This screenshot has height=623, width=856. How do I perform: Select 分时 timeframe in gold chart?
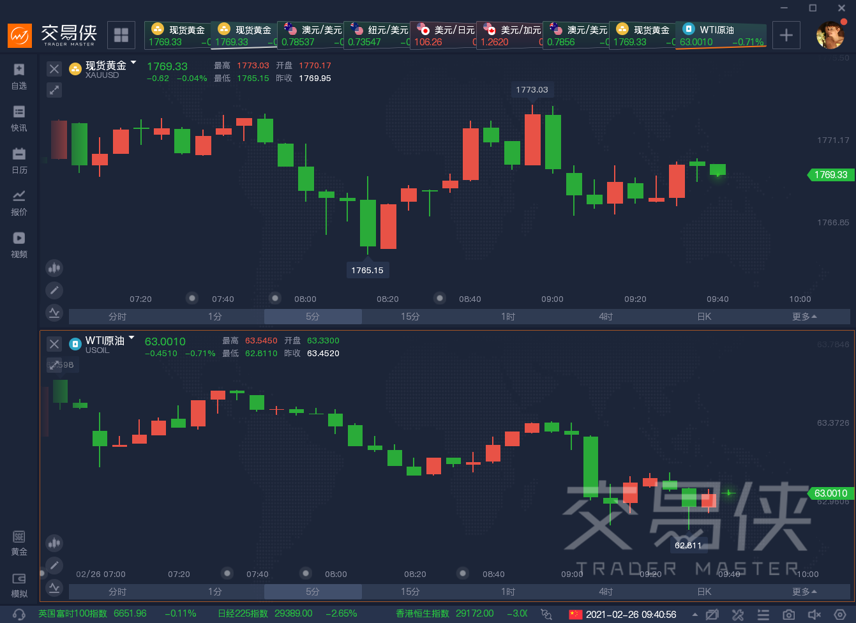pyautogui.click(x=117, y=317)
